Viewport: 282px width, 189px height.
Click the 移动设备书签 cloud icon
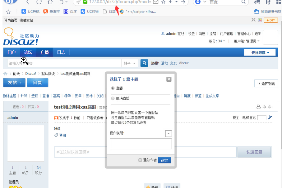257,12
